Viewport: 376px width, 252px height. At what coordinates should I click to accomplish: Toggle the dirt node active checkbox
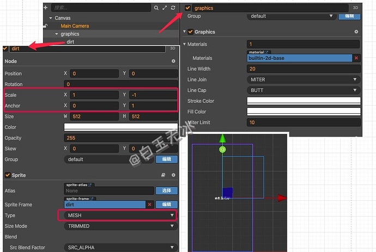5,48
